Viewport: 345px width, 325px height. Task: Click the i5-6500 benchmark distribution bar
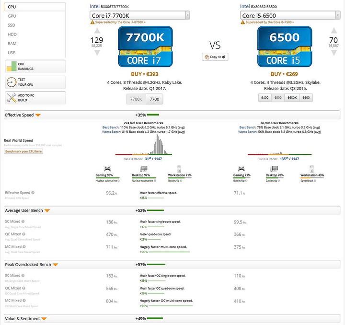point(279,153)
